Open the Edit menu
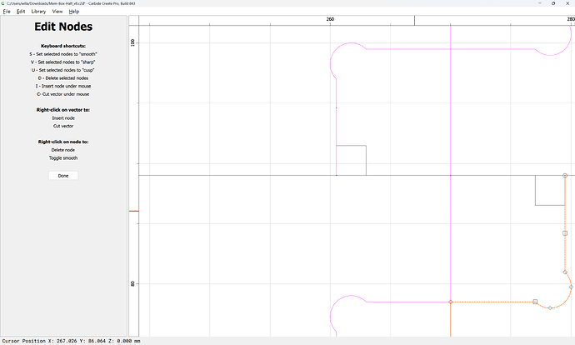This screenshot has width=575, height=345. pyautogui.click(x=21, y=12)
